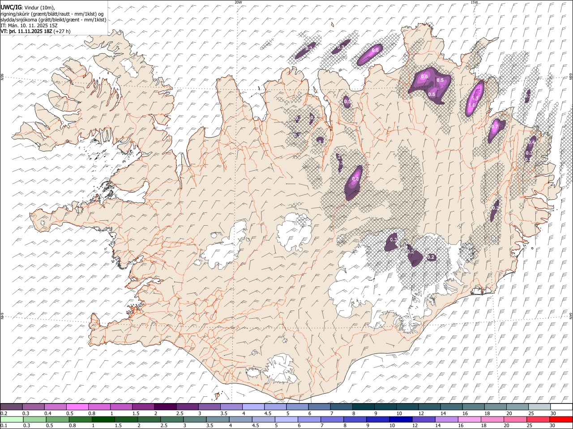Select the top-row pink swatch labeled 0.5
Viewport: 573px width, 429px height.
tap(77, 407)
